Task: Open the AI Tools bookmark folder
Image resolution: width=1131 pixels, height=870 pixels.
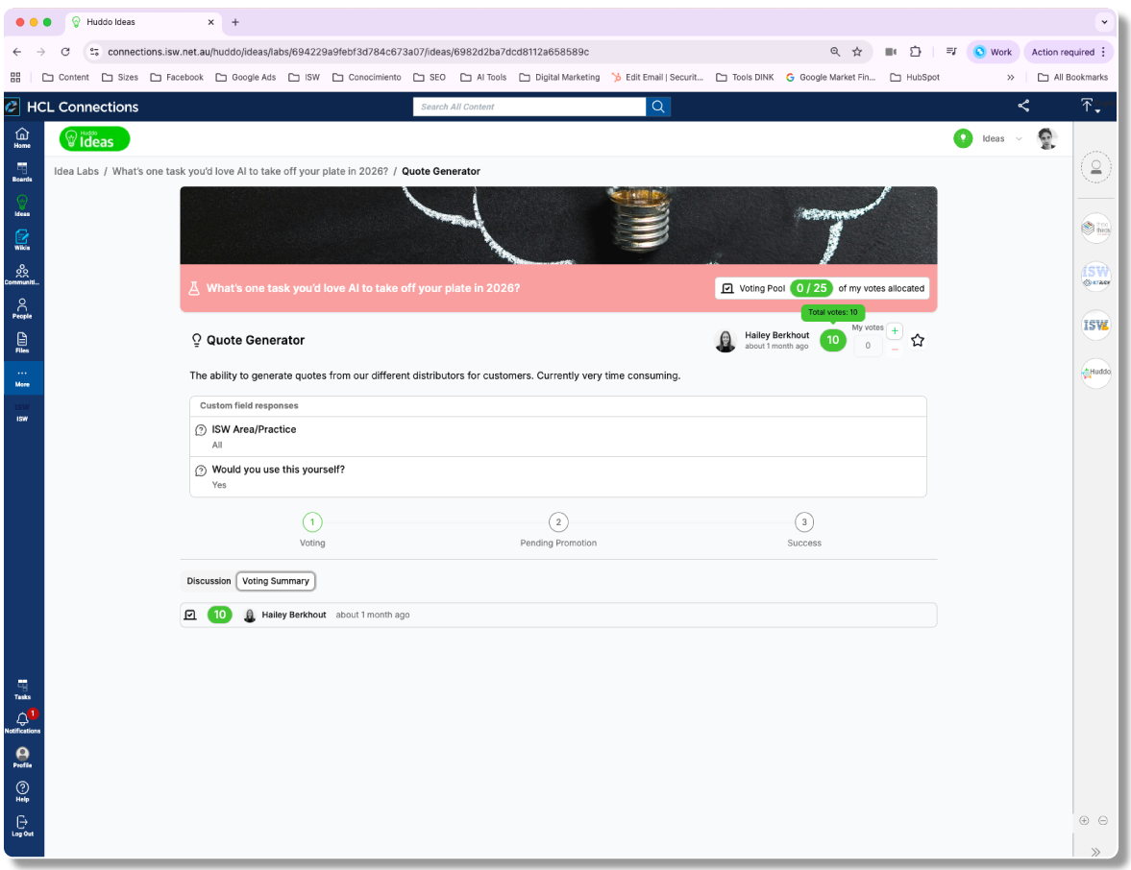Action: coord(483,77)
